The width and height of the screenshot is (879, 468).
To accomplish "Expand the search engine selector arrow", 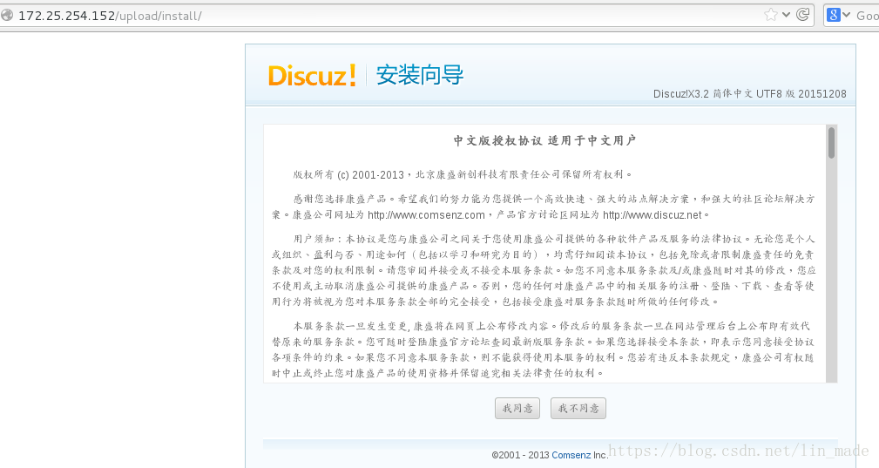I will 846,15.
